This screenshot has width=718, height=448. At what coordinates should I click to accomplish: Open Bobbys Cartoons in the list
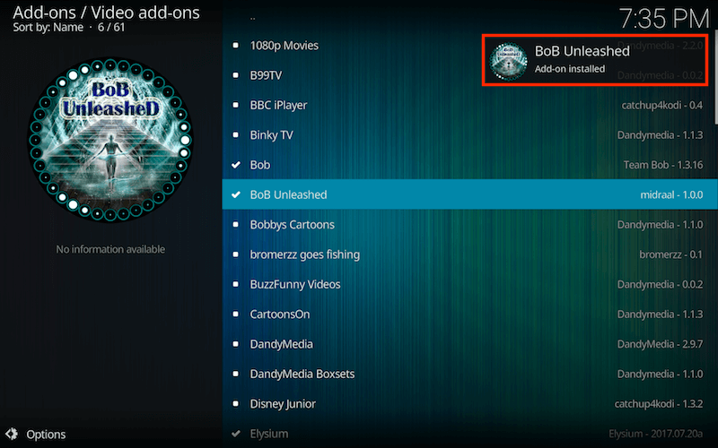469,225
